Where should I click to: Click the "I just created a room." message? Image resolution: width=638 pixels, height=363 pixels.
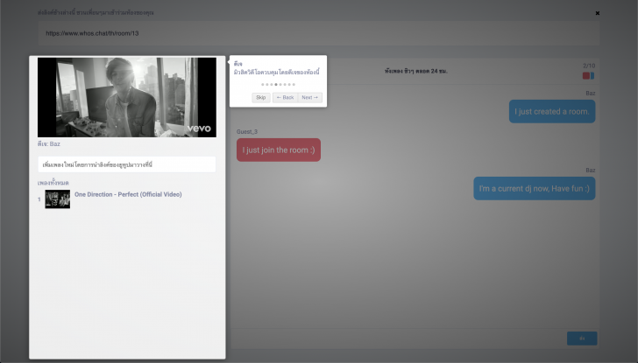pyautogui.click(x=552, y=112)
